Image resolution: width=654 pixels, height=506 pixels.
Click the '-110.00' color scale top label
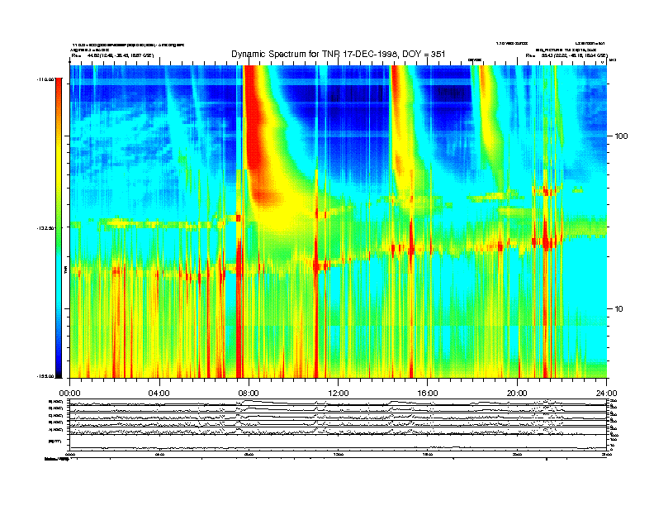[x=45, y=79]
